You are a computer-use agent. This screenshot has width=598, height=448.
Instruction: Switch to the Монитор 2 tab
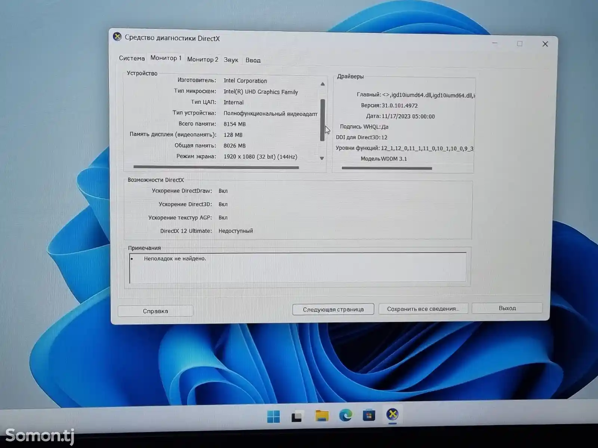(203, 59)
